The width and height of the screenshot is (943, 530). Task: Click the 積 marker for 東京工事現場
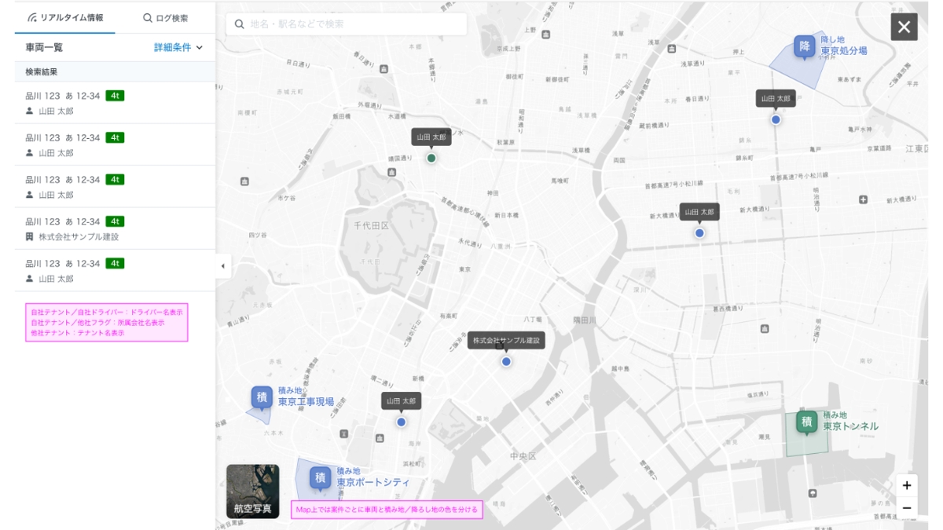[262, 397]
